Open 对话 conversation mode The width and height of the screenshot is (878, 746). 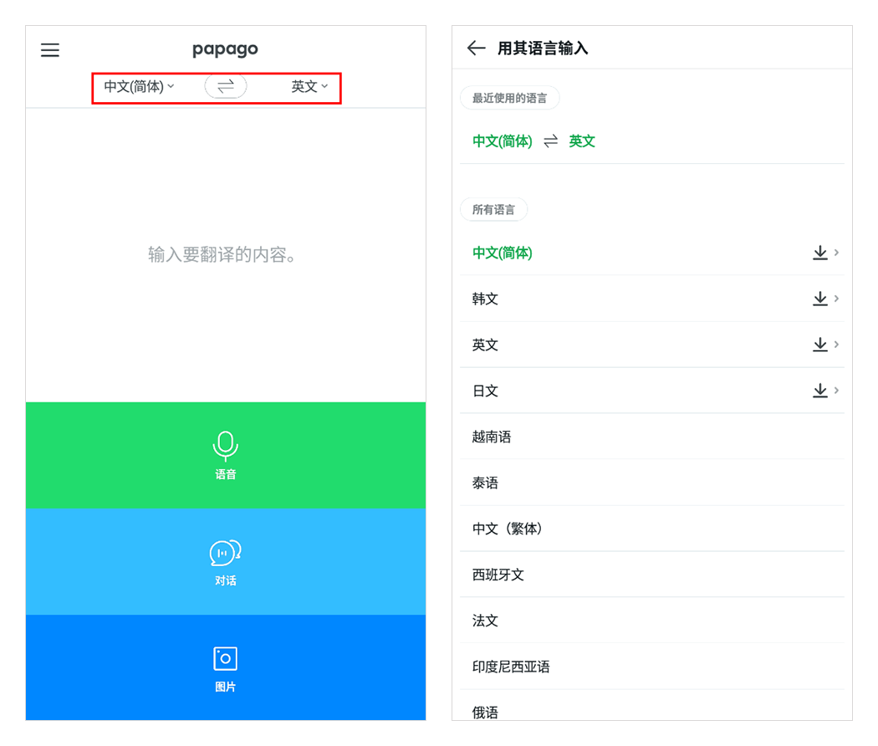coord(226,562)
